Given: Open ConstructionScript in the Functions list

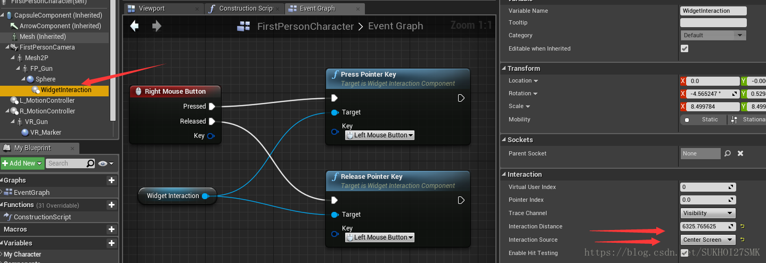Looking at the screenshot, I should (x=42, y=217).
